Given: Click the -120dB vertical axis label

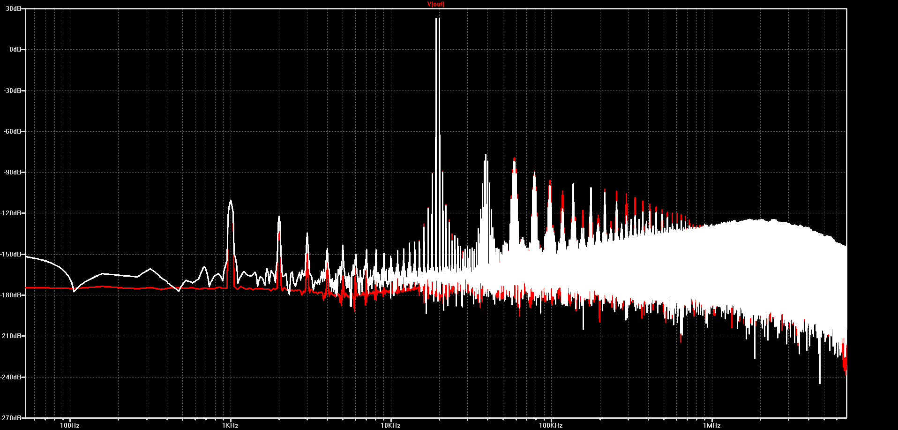Looking at the screenshot, I should click(11, 213).
